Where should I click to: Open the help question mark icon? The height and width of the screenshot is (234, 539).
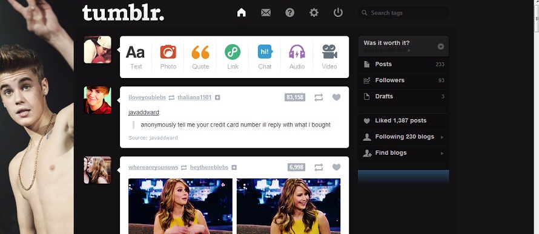click(289, 13)
